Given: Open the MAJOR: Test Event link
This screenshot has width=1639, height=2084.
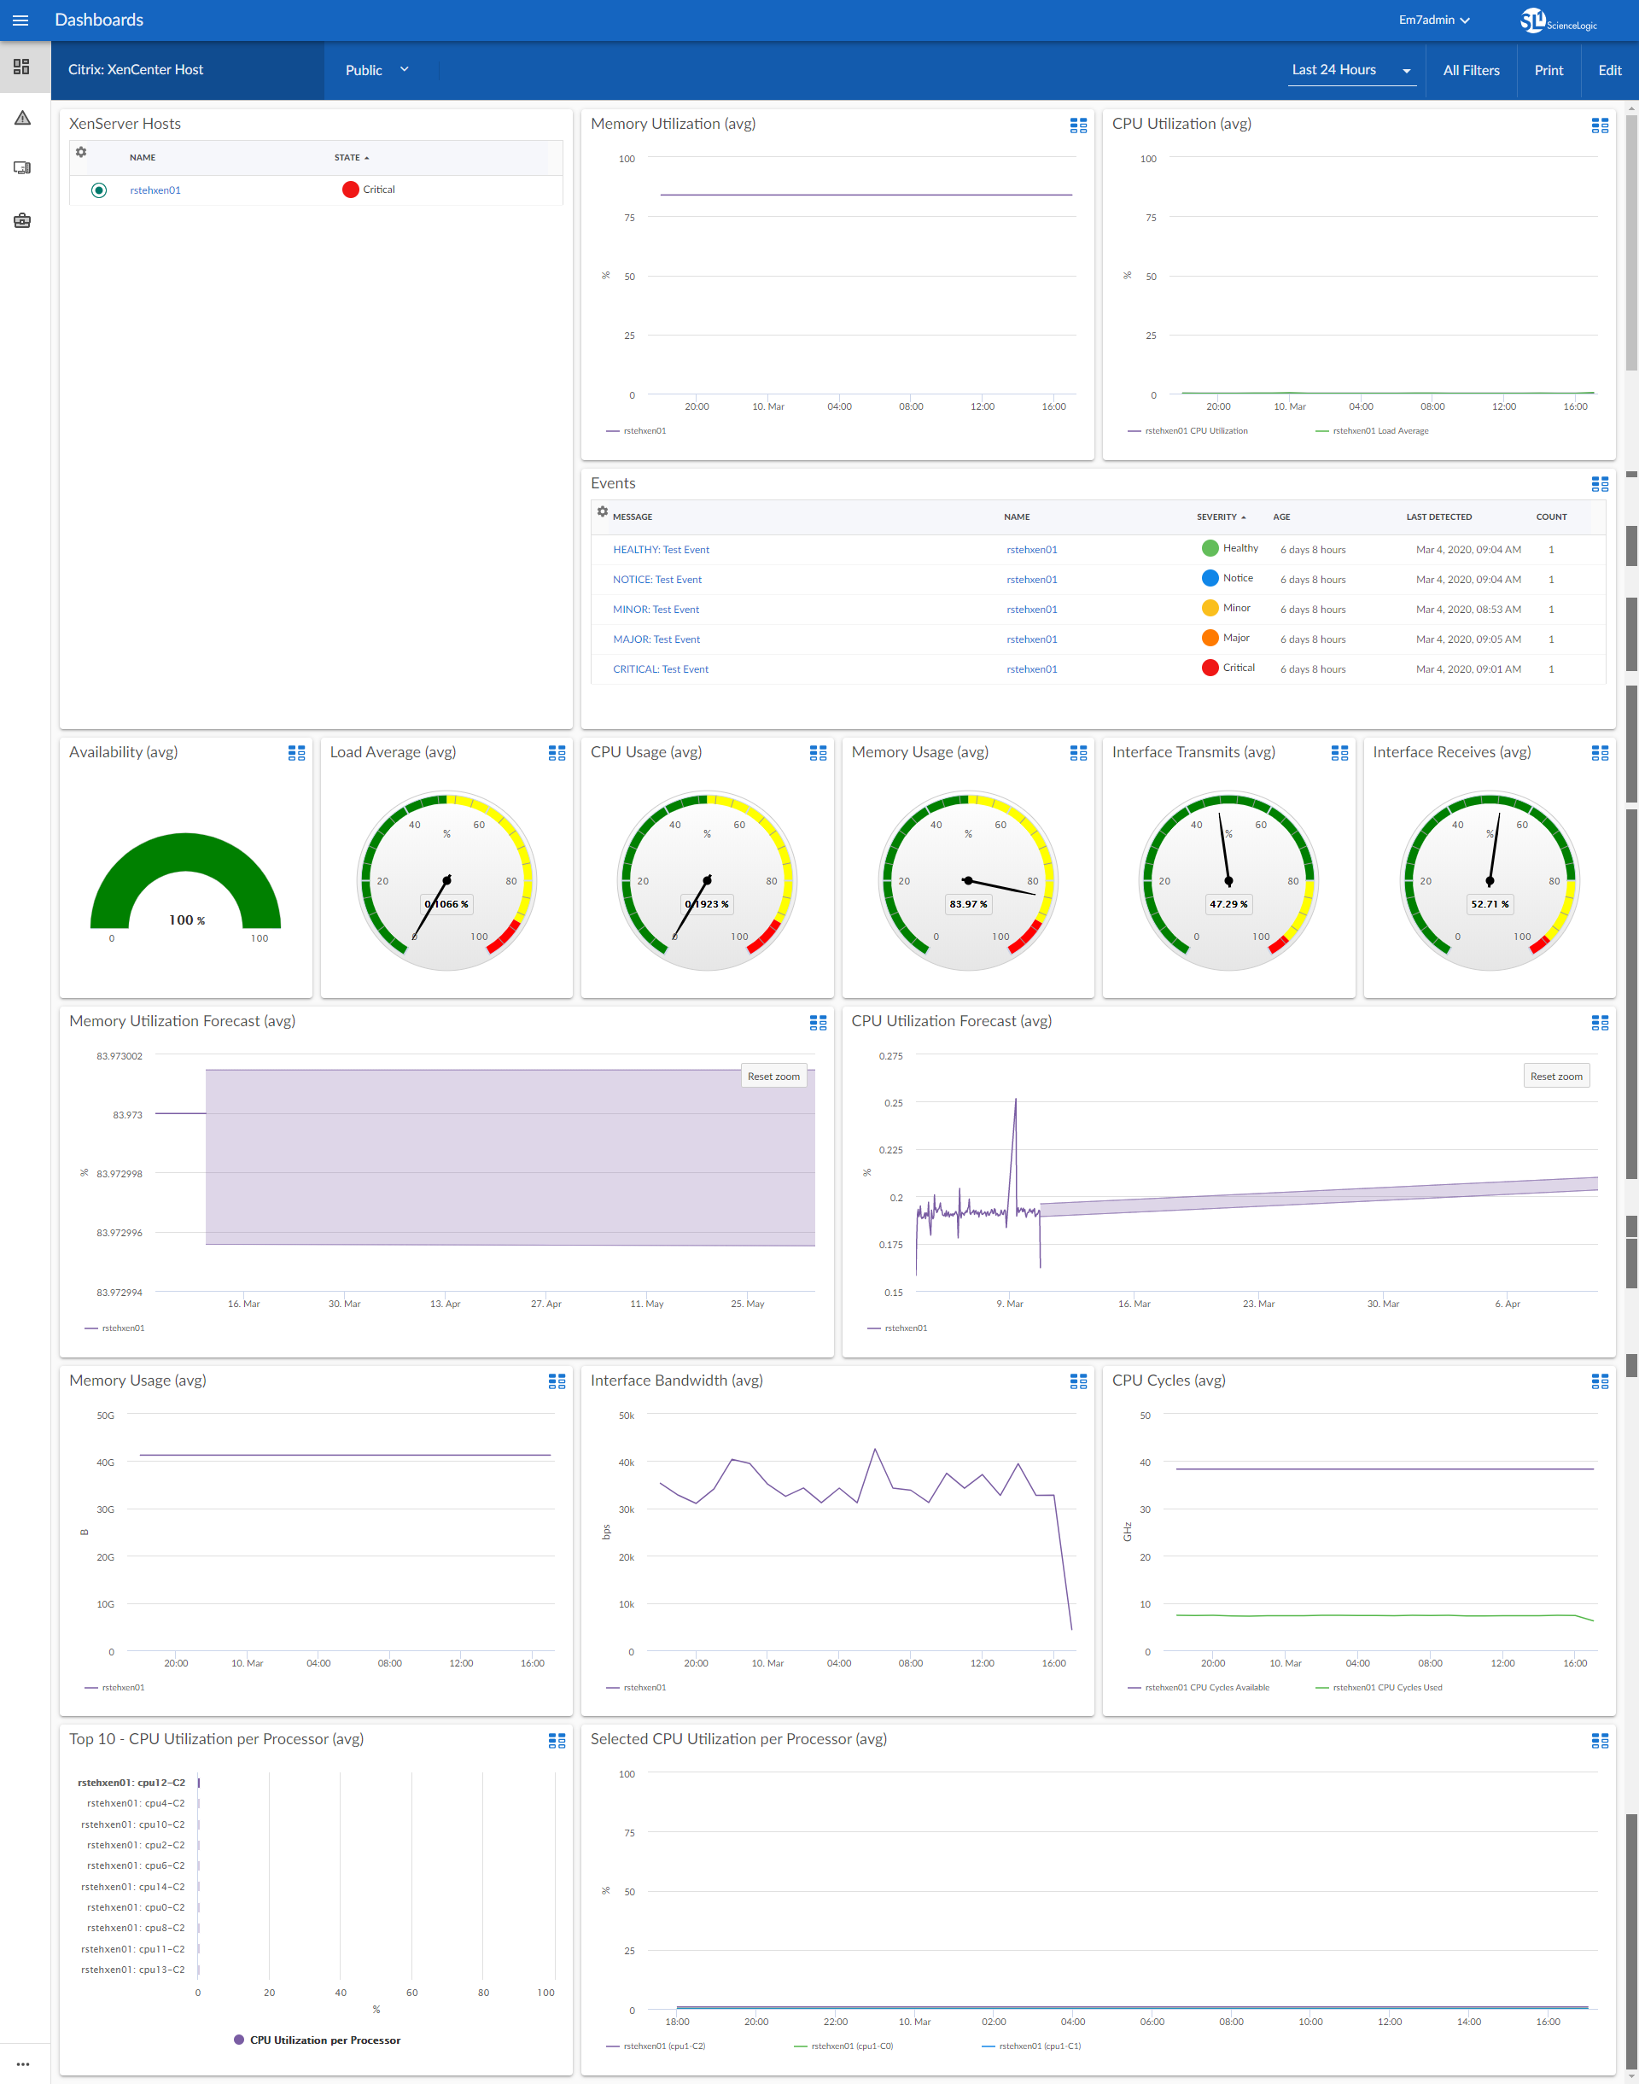Looking at the screenshot, I should click(656, 640).
